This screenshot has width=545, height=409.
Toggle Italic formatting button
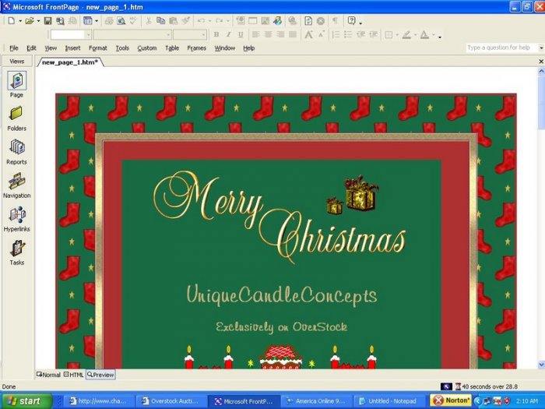click(229, 34)
